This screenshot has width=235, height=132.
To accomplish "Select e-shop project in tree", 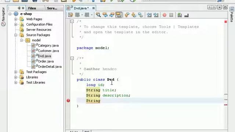I will (26, 14).
